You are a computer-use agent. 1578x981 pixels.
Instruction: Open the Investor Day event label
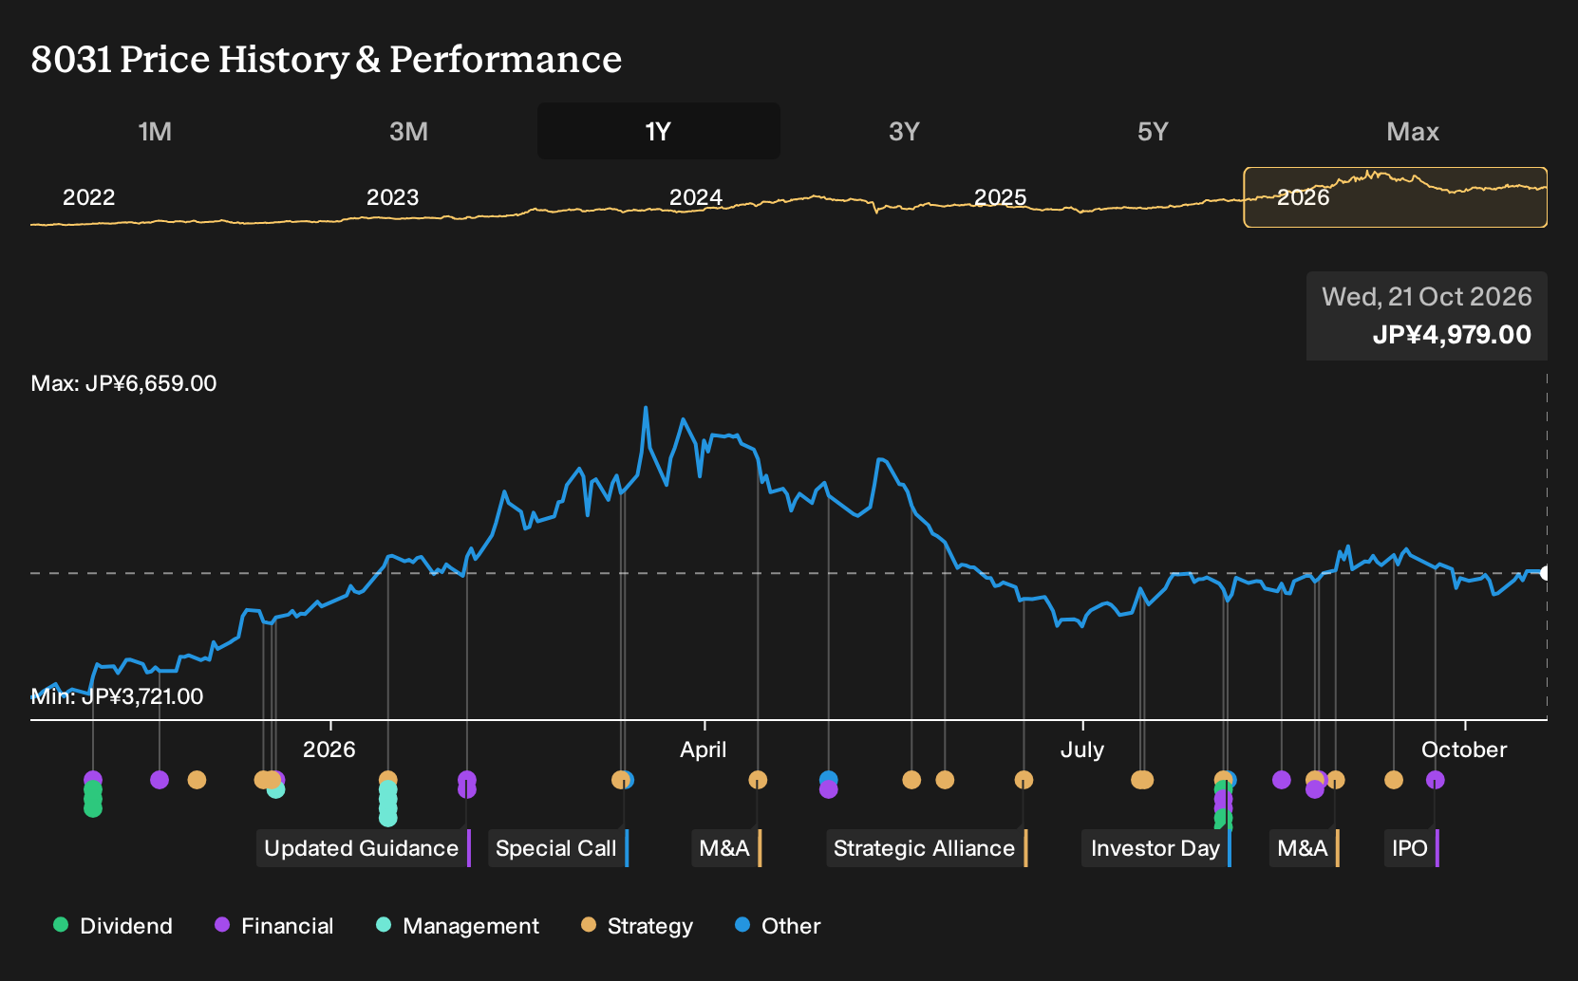pyautogui.click(x=1156, y=848)
